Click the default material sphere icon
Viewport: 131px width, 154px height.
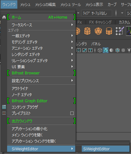tap(111, 50)
